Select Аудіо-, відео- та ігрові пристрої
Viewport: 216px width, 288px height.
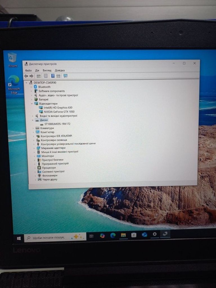pos(58,95)
